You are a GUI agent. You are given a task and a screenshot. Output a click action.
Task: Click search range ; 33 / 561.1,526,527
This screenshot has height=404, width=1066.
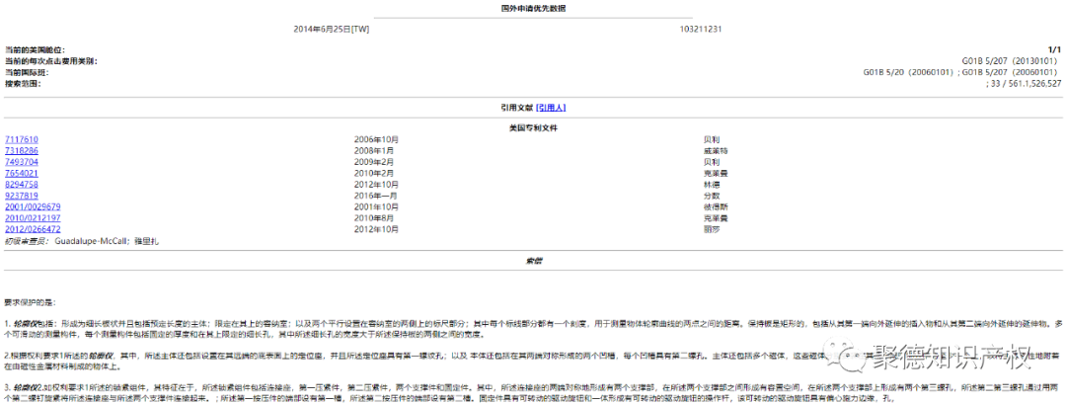pos(1024,84)
